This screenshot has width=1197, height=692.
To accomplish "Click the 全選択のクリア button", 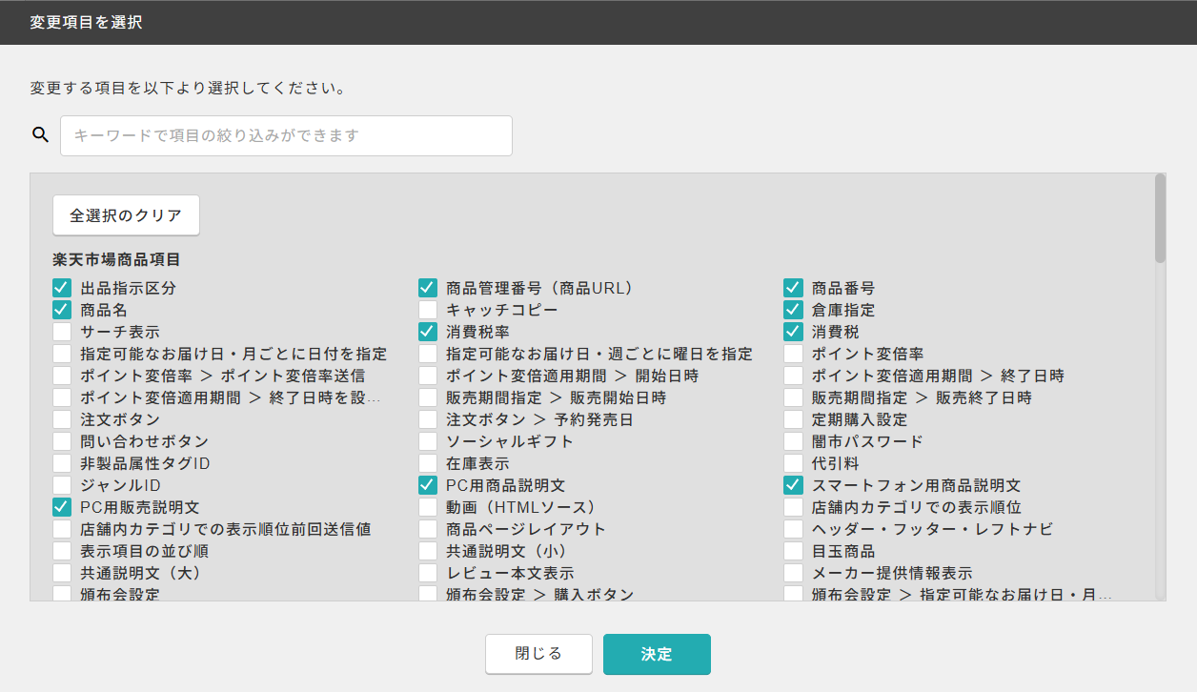I will click(x=126, y=215).
